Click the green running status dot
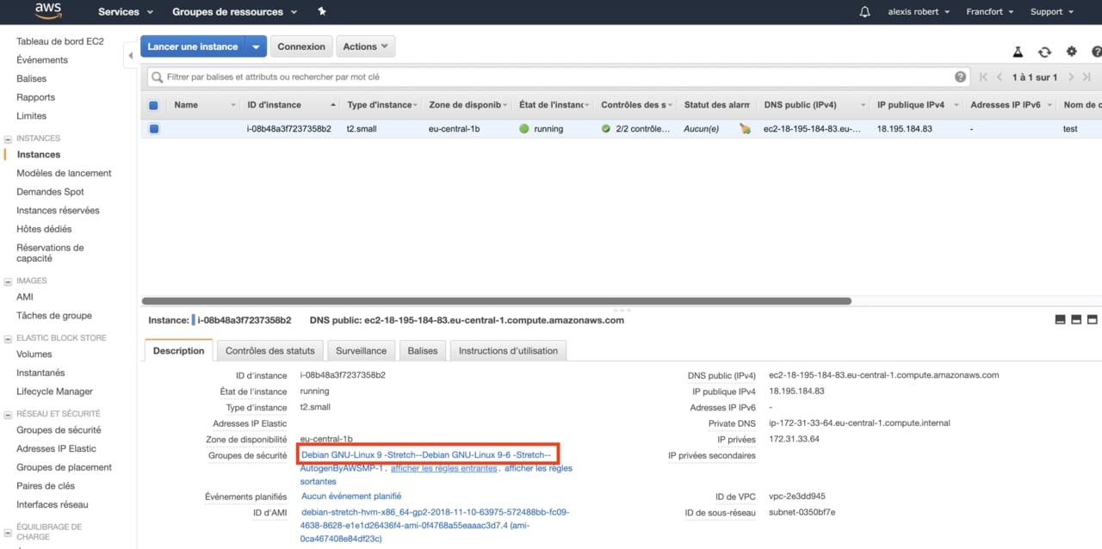Viewport: 1102px width, 549px height. coord(523,129)
